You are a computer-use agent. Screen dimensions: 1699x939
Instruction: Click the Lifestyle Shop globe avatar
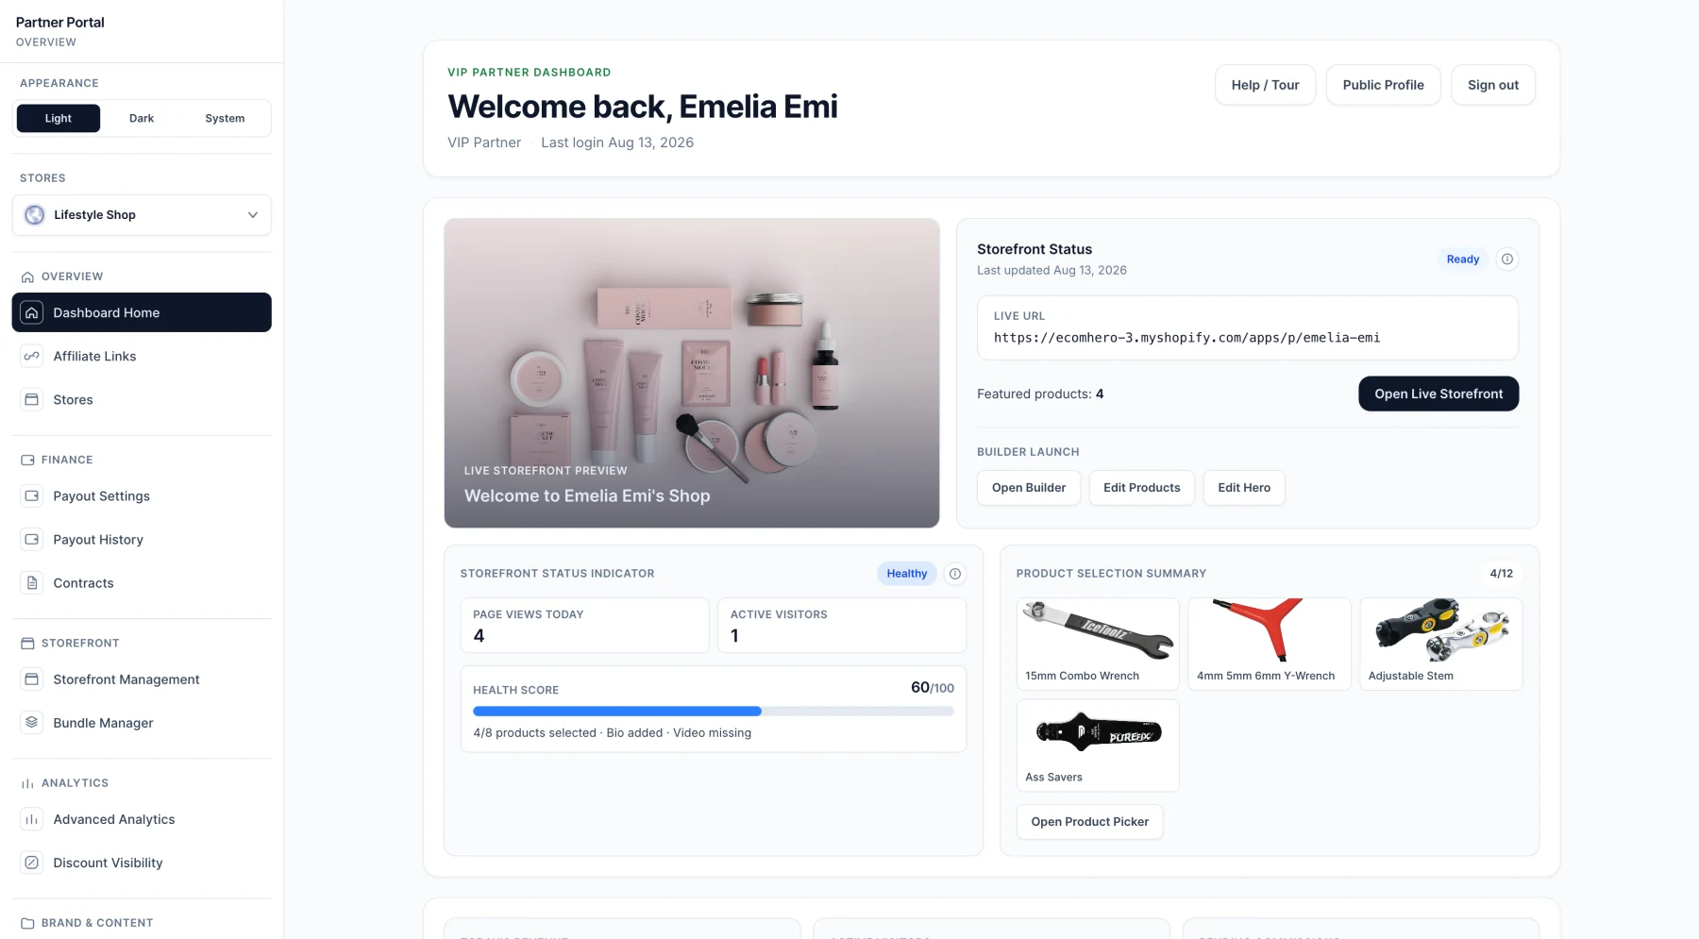pos(35,215)
